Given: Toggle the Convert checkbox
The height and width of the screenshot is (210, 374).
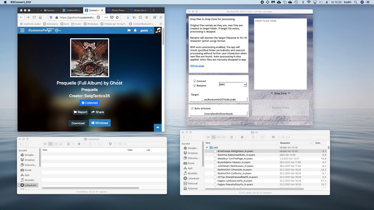Looking at the screenshot, I should coord(195,81).
